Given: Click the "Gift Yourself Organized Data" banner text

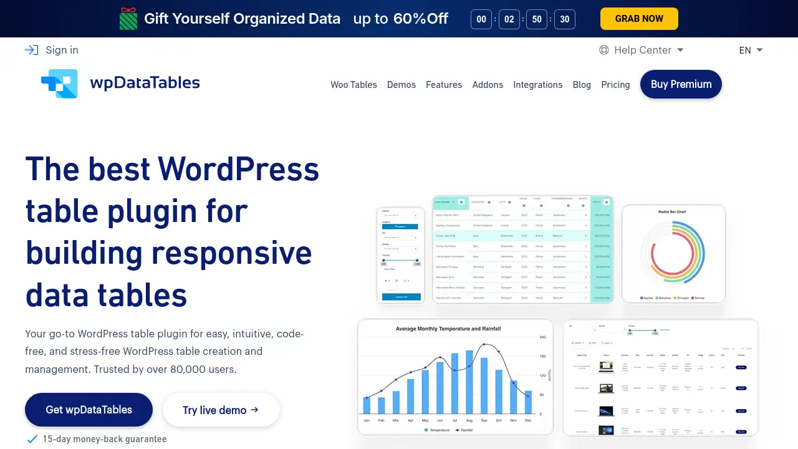Looking at the screenshot, I should (x=242, y=19).
